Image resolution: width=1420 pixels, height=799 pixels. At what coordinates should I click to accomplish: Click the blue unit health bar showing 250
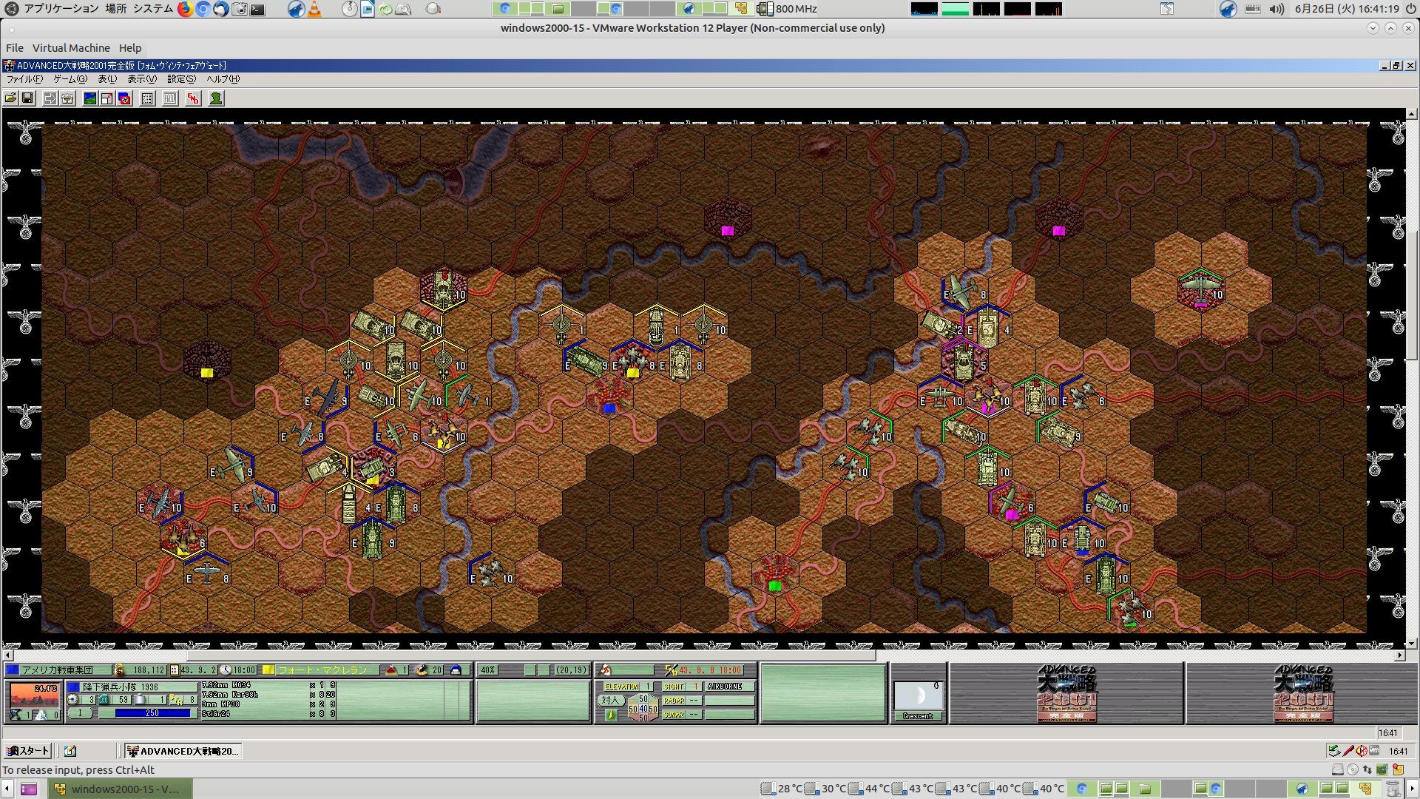click(152, 713)
